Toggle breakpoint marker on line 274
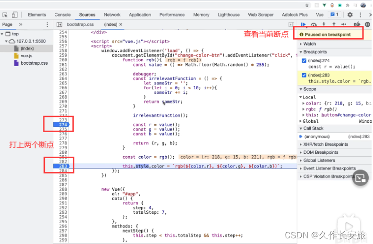 pyautogui.click(x=61, y=125)
